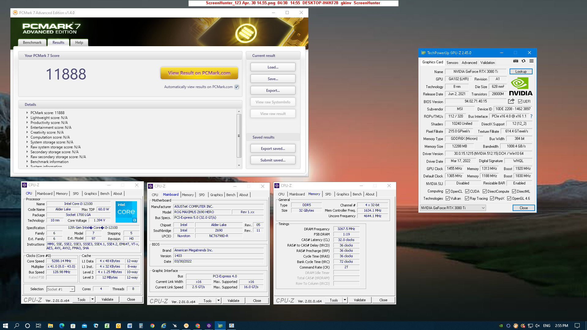Click the taskbar search magnifier icon

tap(17, 326)
